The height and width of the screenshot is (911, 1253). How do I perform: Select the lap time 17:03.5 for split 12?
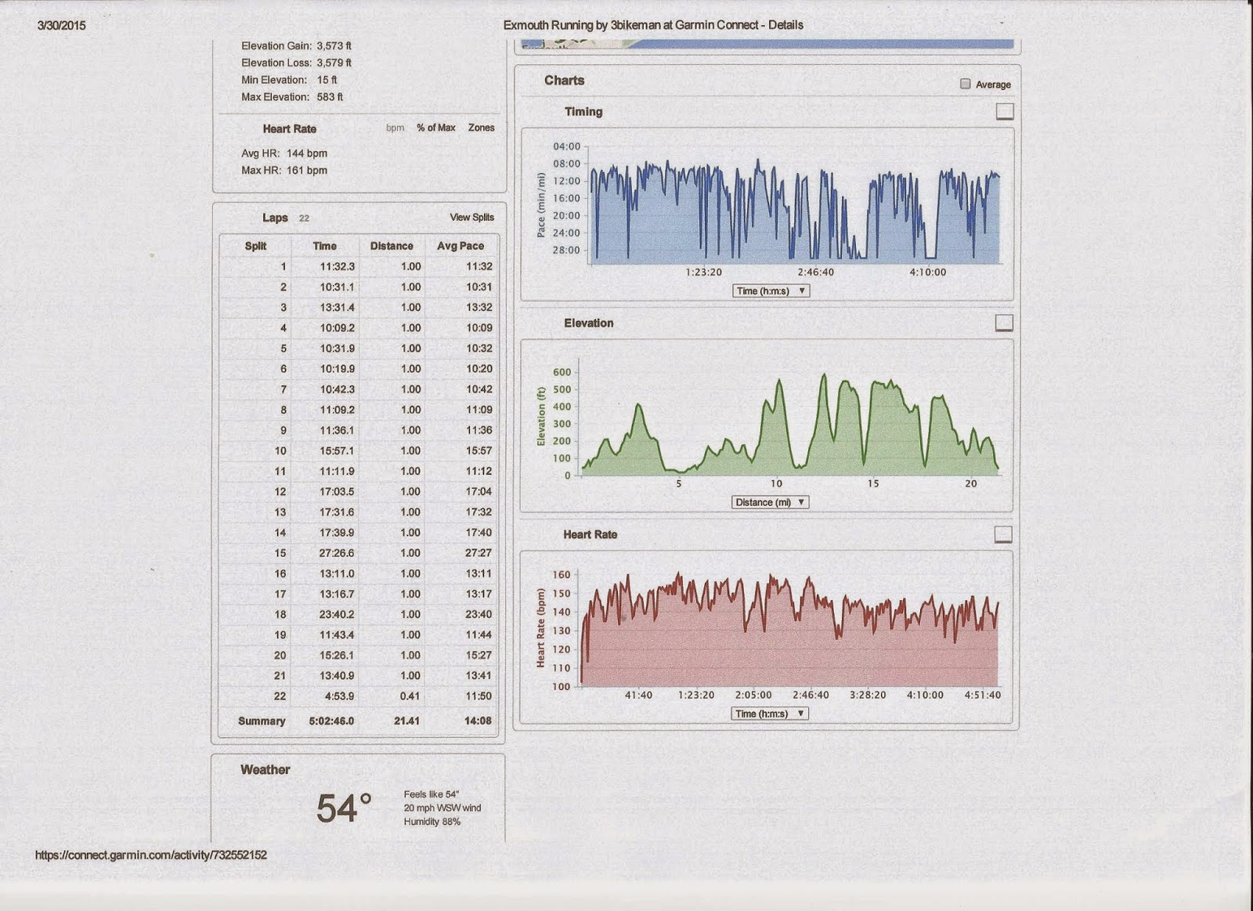337,491
